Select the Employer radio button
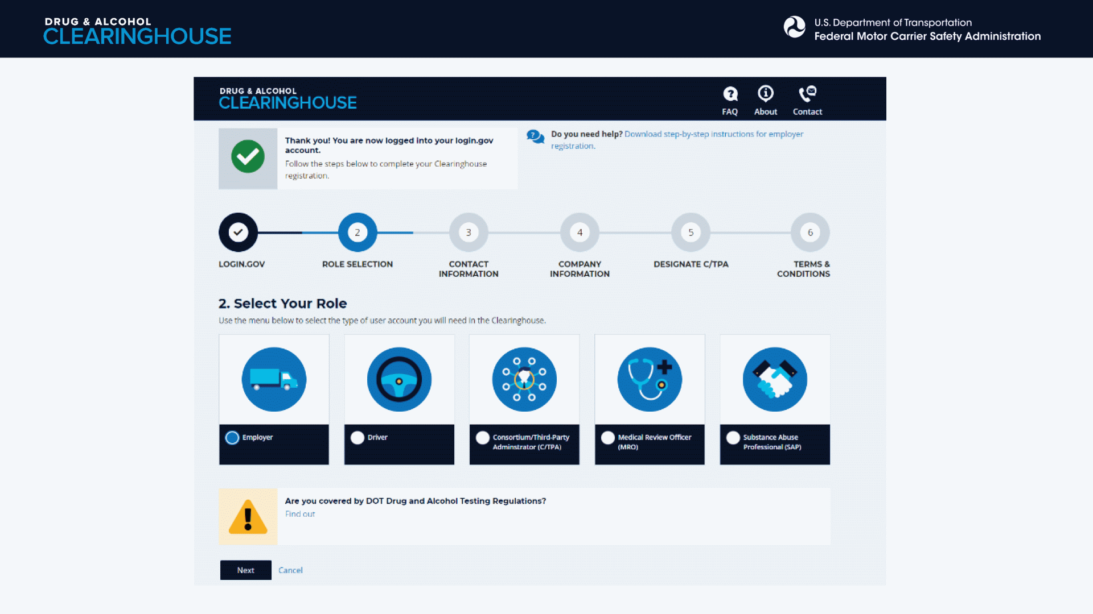 click(232, 438)
